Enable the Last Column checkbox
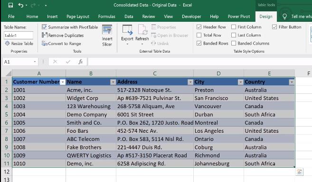 [234, 35]
